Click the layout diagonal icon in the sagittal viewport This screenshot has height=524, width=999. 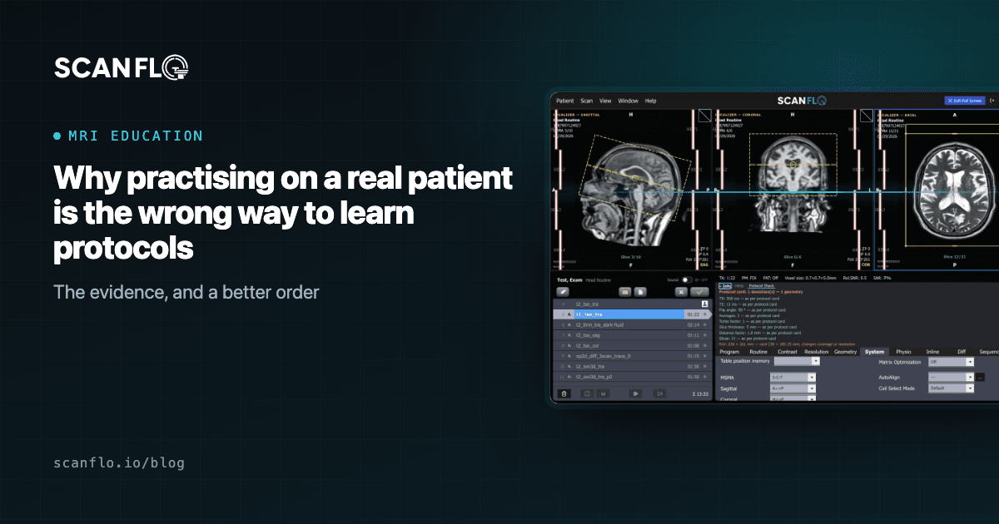[704, 115]
